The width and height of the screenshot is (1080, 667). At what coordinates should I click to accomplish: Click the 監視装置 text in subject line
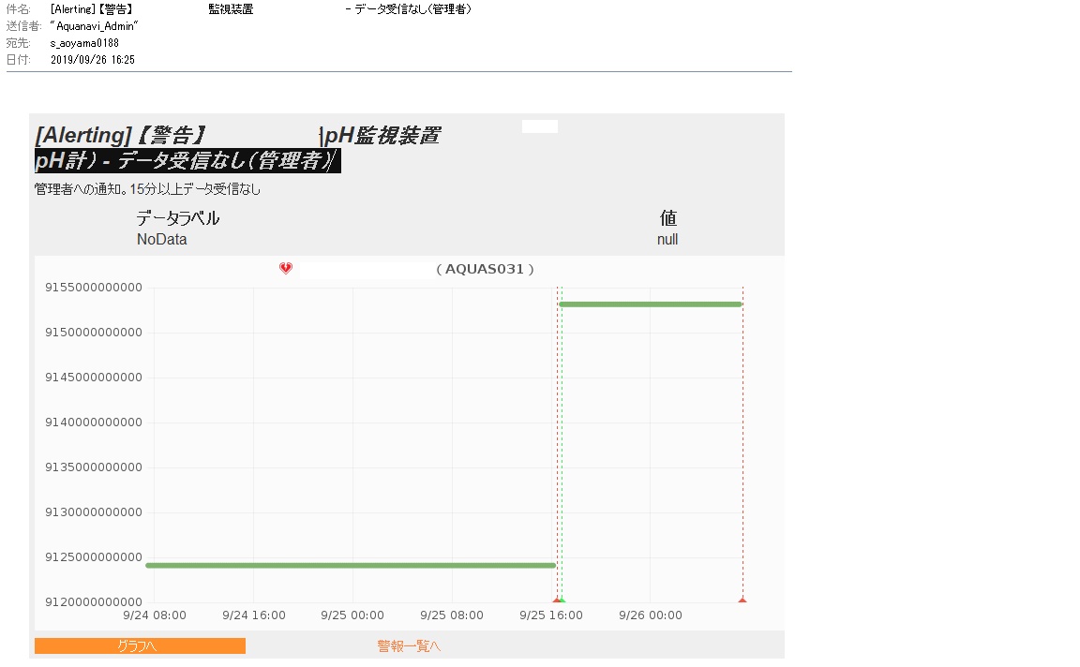[231, 9]
